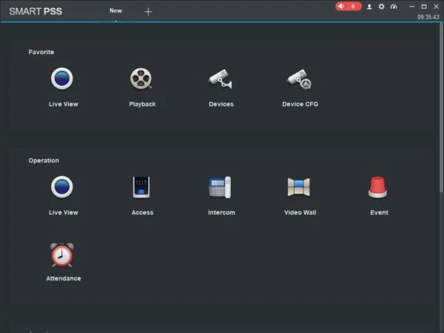Viewport: 444px width, 333px height.
Task: Open the Attendance alarm clock icon
Action: click(x=63, y=254)
